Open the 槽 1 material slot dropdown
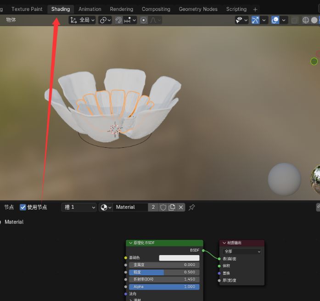Screen dimensions: 320x301 point(79,207)
